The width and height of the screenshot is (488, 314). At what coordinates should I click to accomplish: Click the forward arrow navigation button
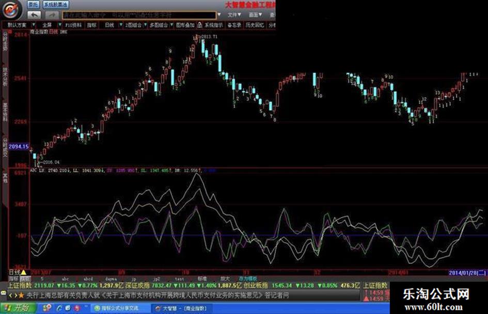click(x=52, y=14)
